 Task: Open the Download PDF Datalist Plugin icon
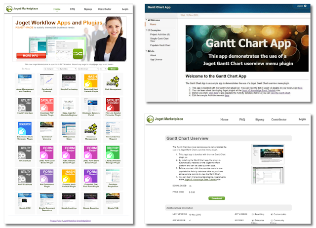pos(47,105)
